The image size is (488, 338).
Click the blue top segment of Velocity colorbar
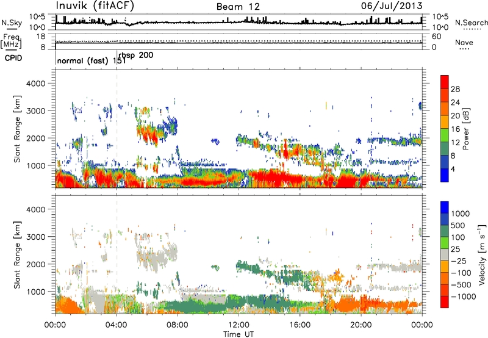tap(445, 207)
